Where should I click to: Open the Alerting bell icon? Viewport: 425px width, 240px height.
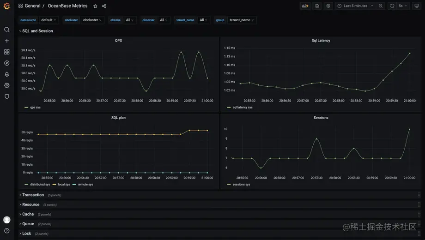pyautogui.click(x=7, y=74)
